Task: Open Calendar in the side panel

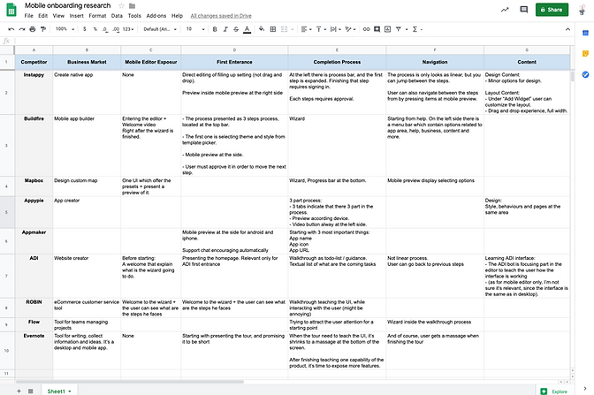Action: pos(585,34)
